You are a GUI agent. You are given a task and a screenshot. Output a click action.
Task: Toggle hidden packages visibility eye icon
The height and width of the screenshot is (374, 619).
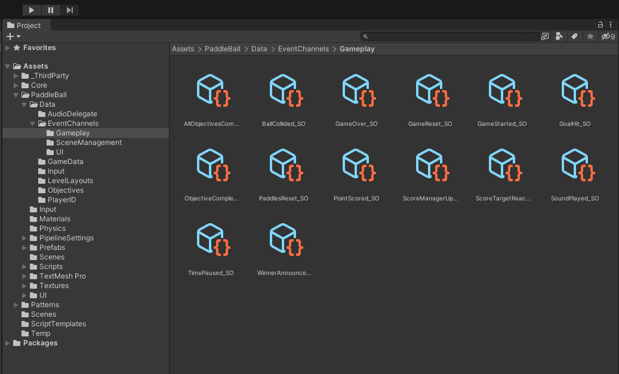608,36
